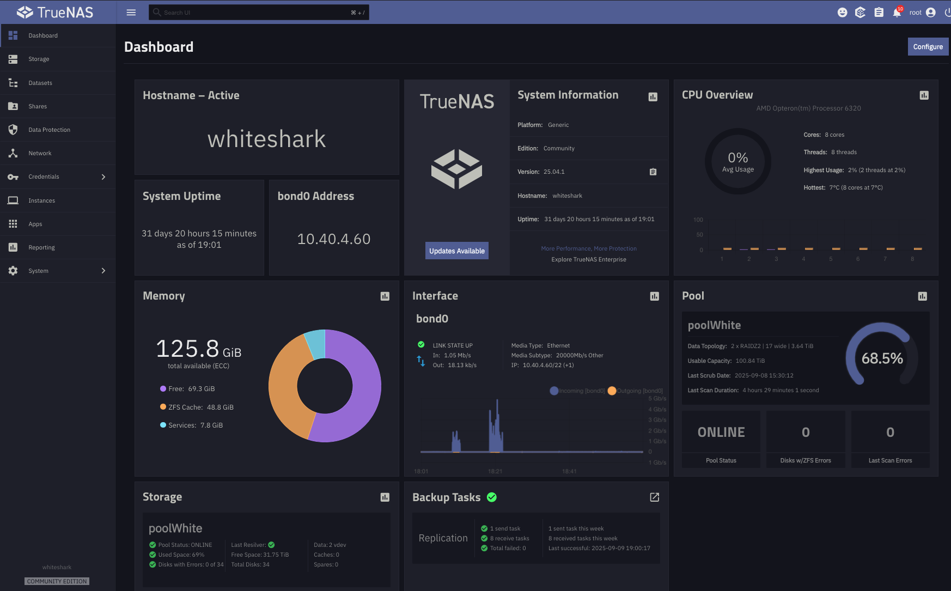Screen dimensions: 951x591
Task: Click the 1 send task entry
Action: [501, 528]
